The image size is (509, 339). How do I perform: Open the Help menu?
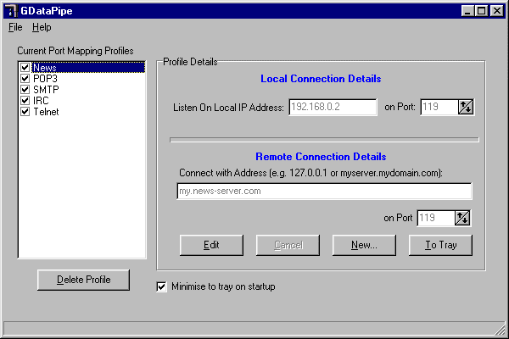(42, 27)
